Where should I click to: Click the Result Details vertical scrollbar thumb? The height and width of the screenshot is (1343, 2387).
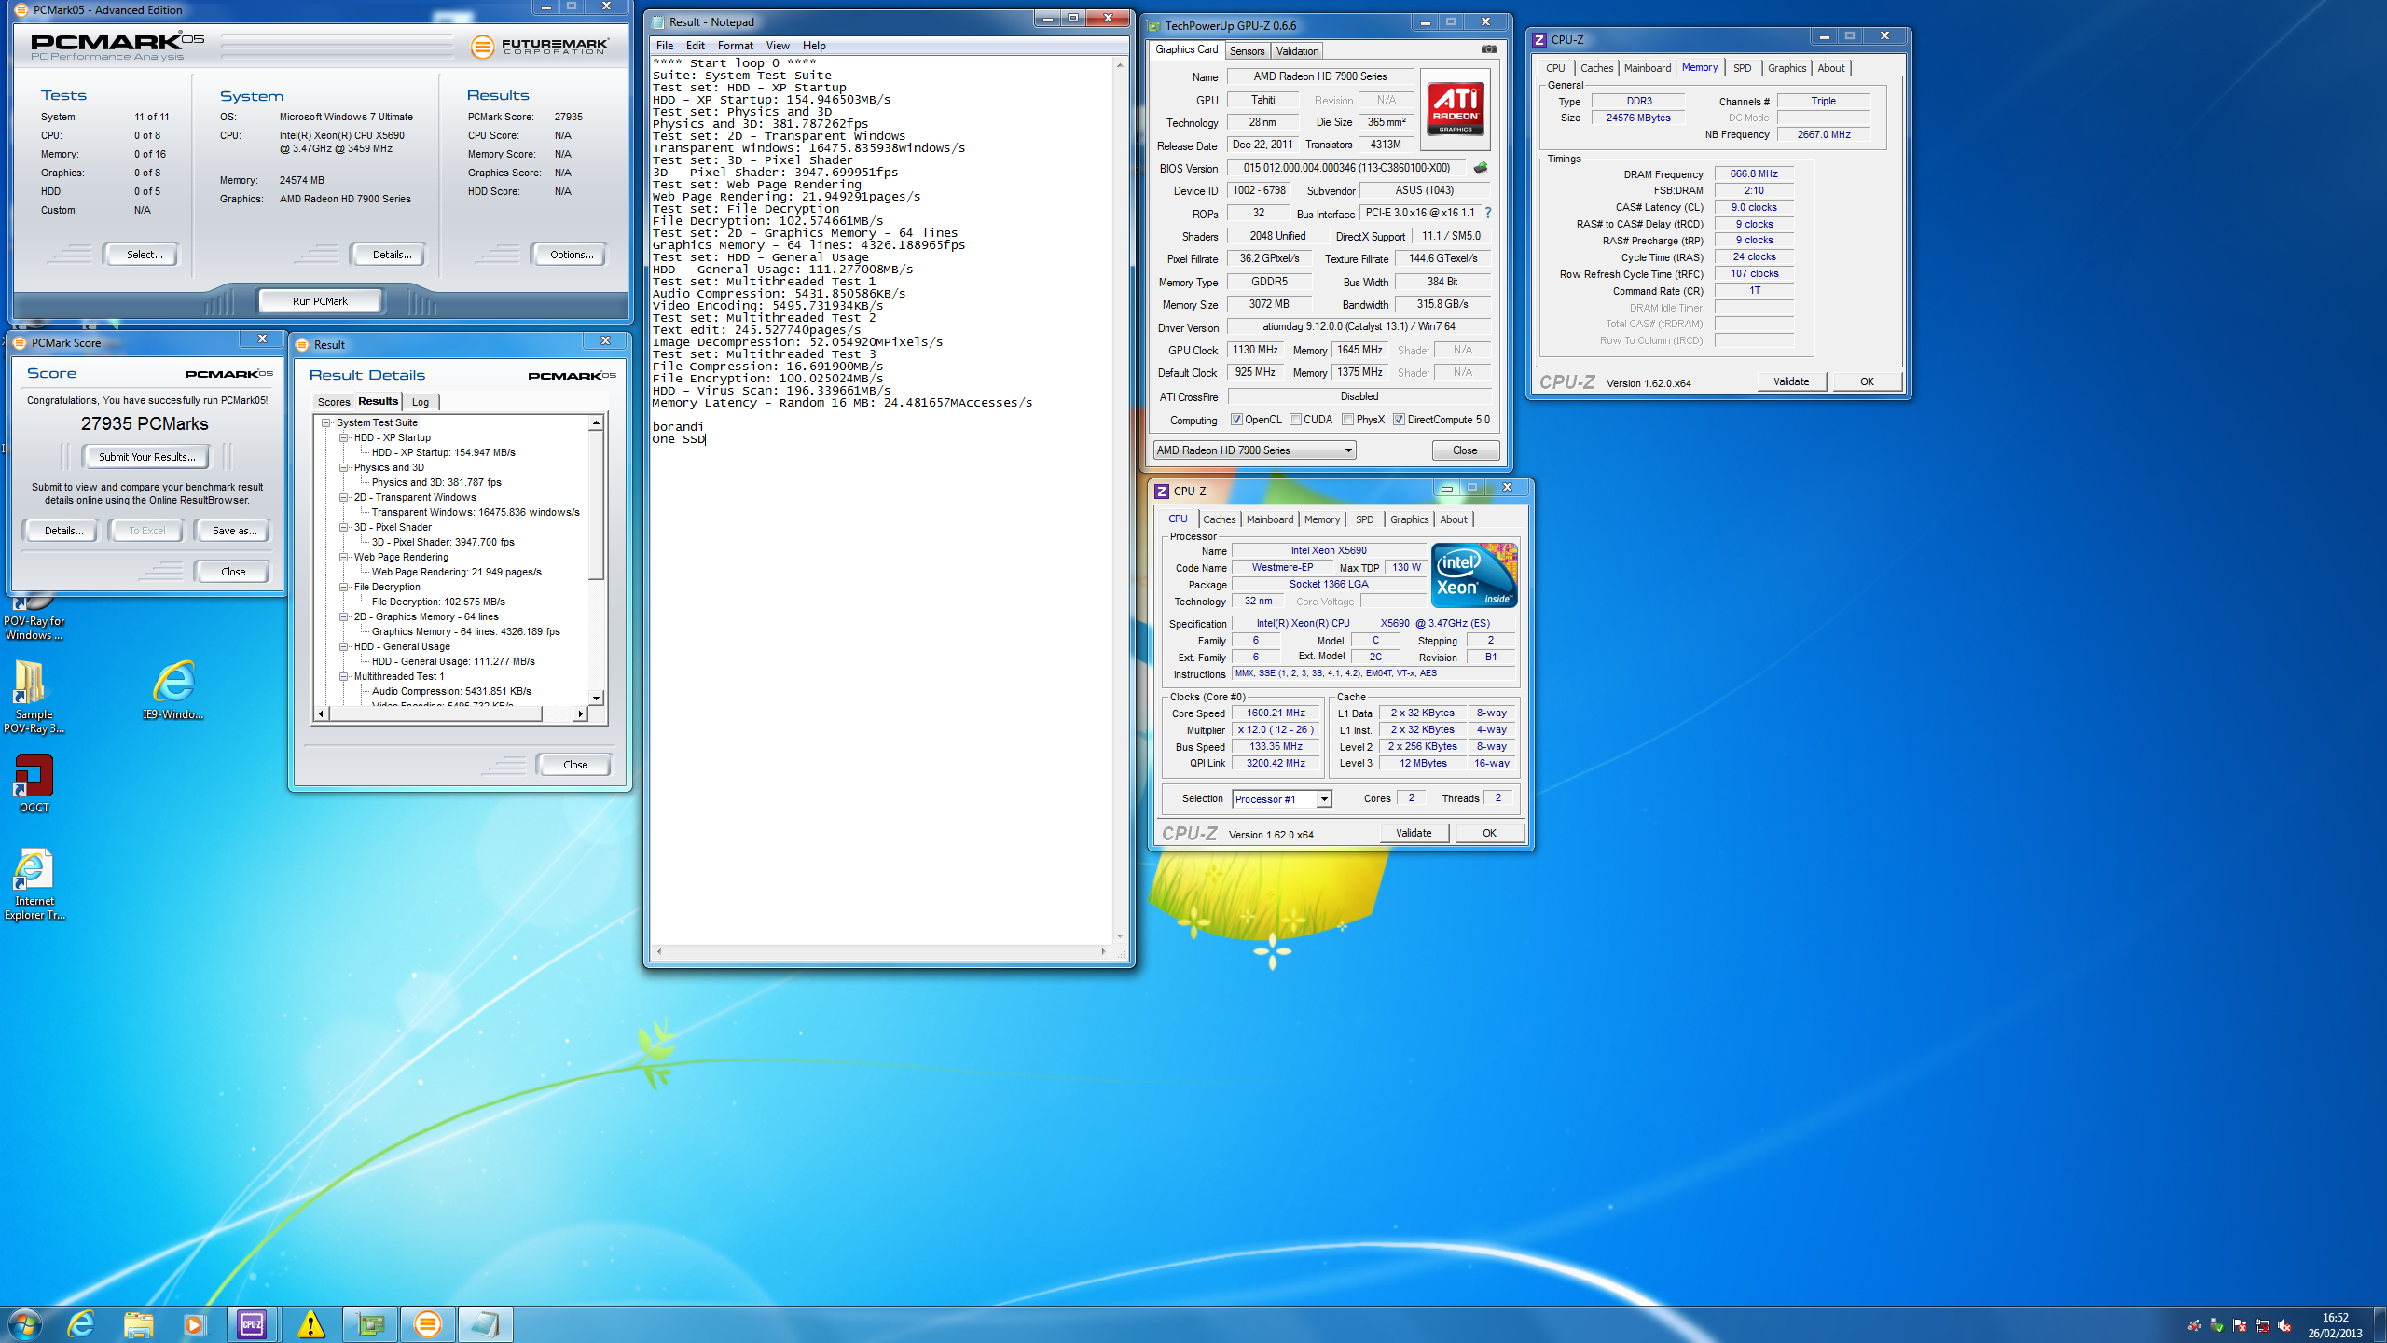[x=597, y=505]
